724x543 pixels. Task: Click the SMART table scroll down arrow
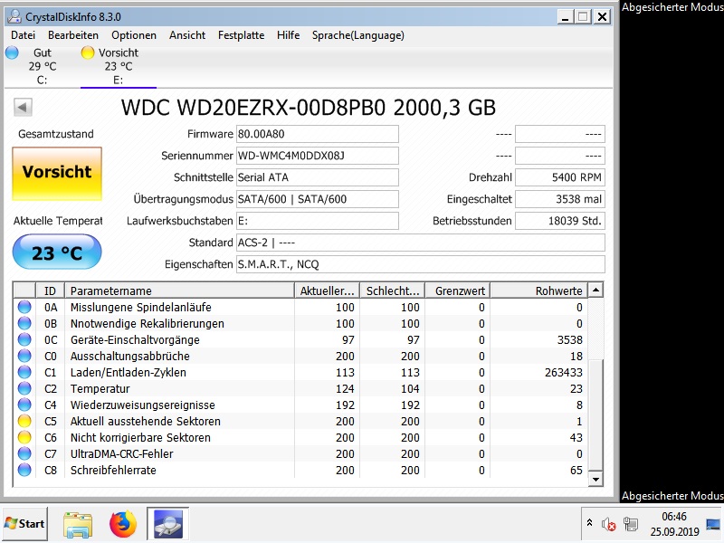595,480
